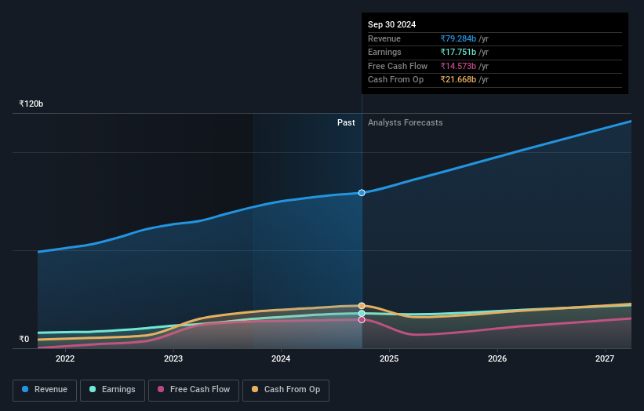The image size is (644, 411).
Task: Click the 'Revenue' row label in tooltip
Action: (384, 38)
